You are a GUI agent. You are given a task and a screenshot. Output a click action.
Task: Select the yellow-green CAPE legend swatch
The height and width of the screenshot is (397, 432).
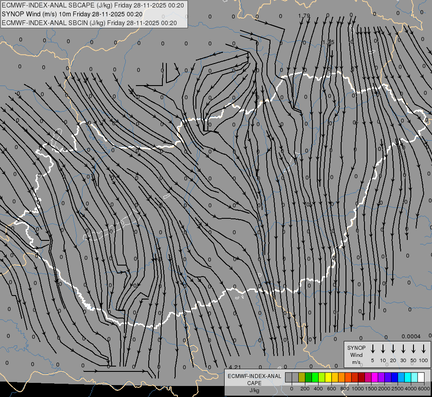coord(322,377)
